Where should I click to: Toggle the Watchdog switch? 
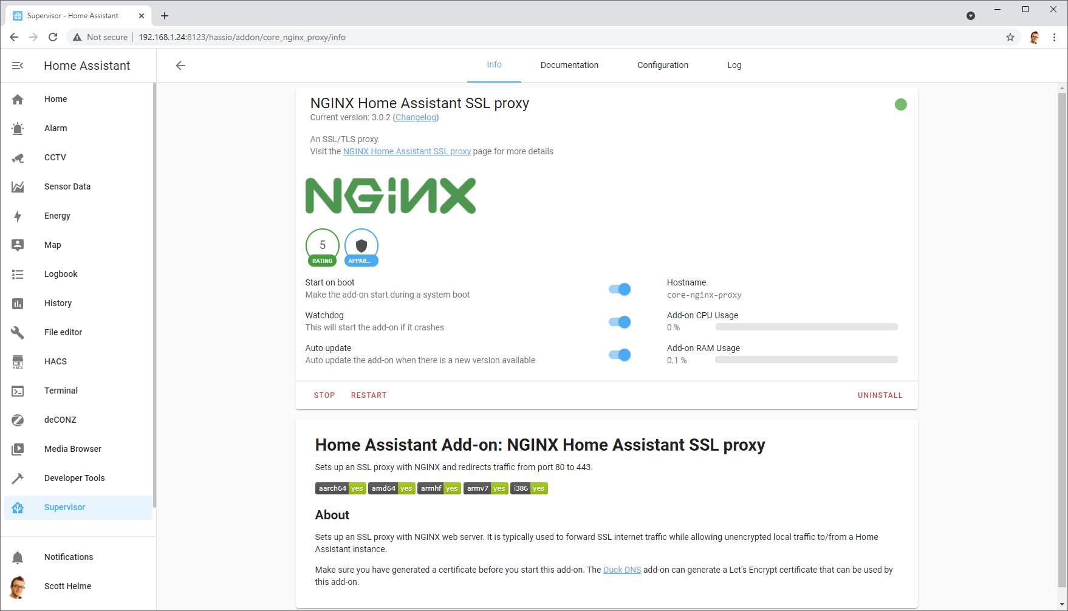(620, 322)
